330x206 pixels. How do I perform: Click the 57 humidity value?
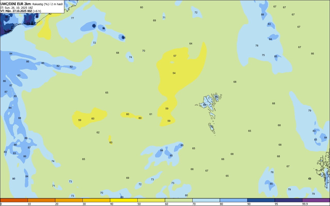(175, 56)
